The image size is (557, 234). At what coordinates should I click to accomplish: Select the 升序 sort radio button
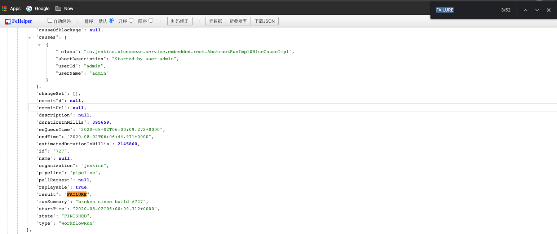pos(131,21)
